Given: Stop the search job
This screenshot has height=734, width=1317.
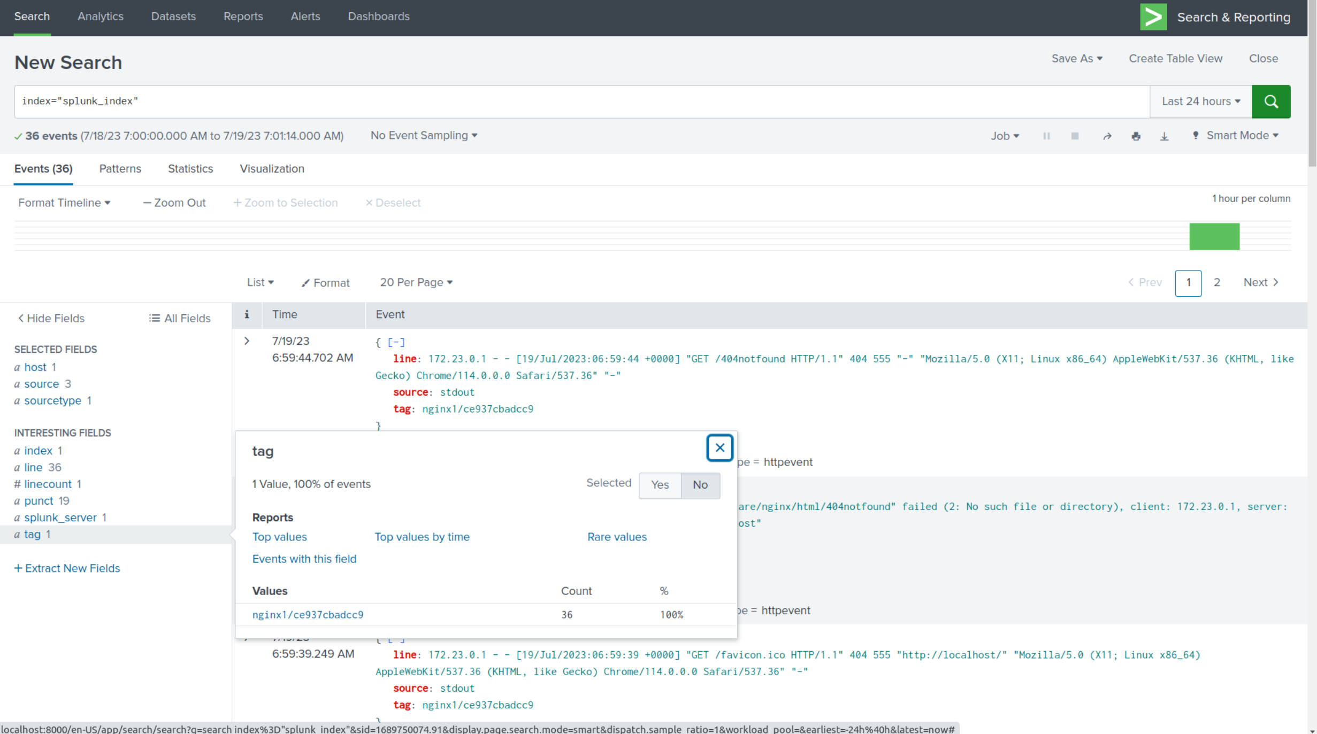Looking at the screenshot, I should click(1075, 136).
